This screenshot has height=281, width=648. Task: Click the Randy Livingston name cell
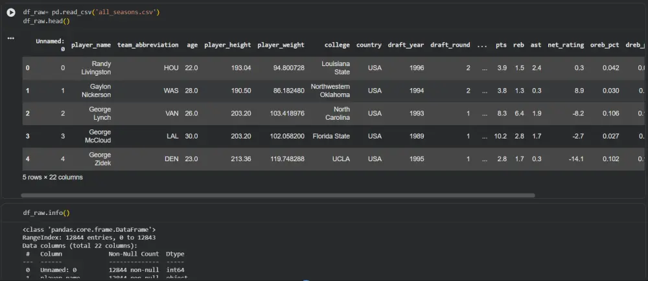pos(96,68)
